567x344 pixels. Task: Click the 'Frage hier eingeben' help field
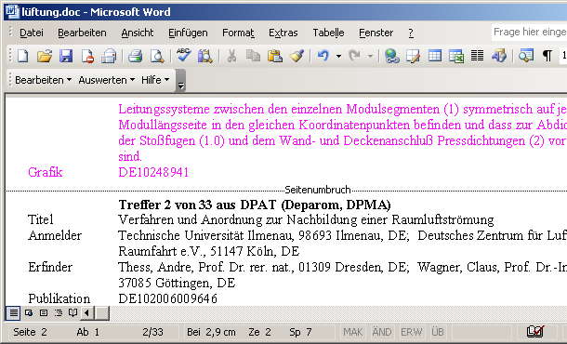530,33
